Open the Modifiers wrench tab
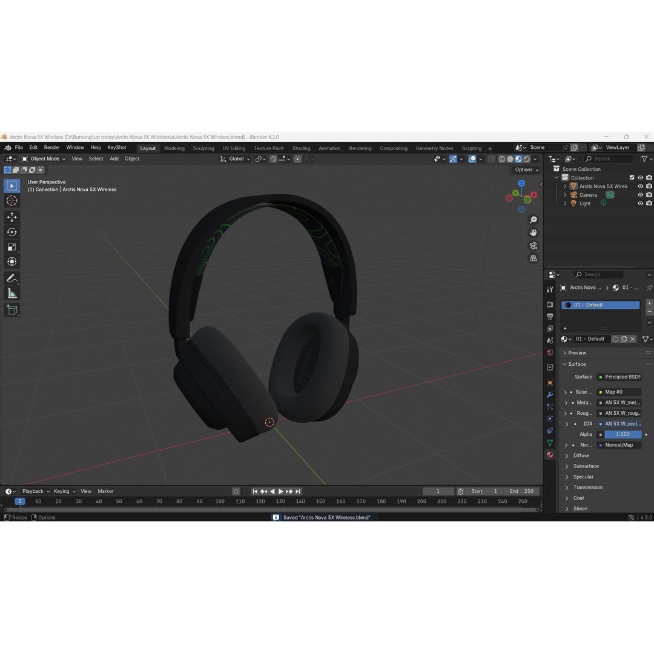 coord(550,395)
